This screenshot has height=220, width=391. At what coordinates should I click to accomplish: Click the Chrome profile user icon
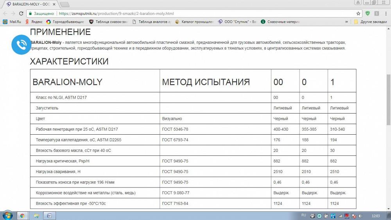[358, 2]
